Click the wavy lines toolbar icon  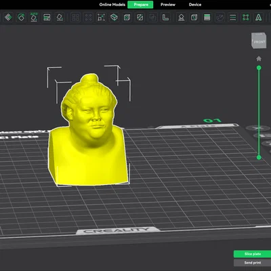pos(232,18)
